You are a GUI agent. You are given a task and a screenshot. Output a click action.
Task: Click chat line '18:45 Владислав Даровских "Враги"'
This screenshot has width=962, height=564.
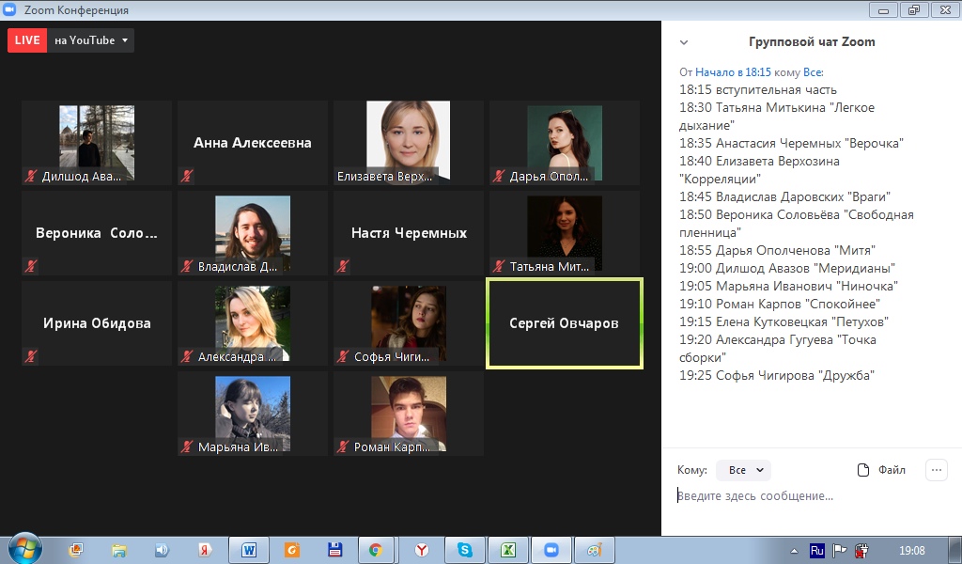coord(784,197)
